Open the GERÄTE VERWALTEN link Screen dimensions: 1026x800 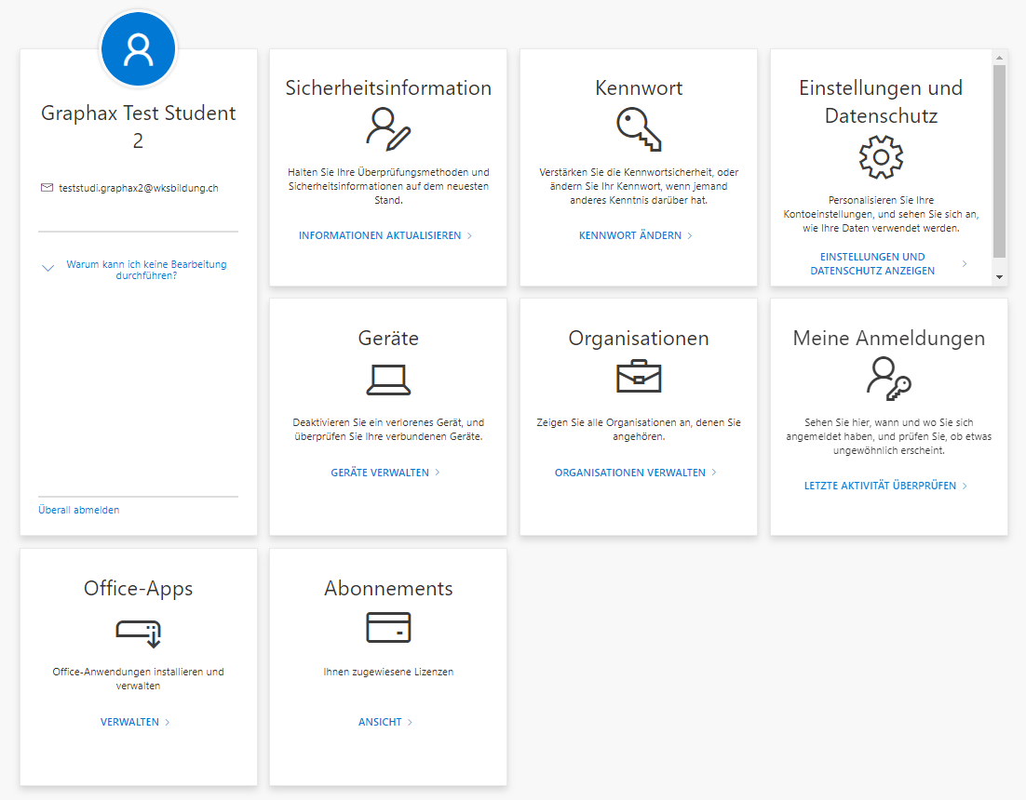380,473
